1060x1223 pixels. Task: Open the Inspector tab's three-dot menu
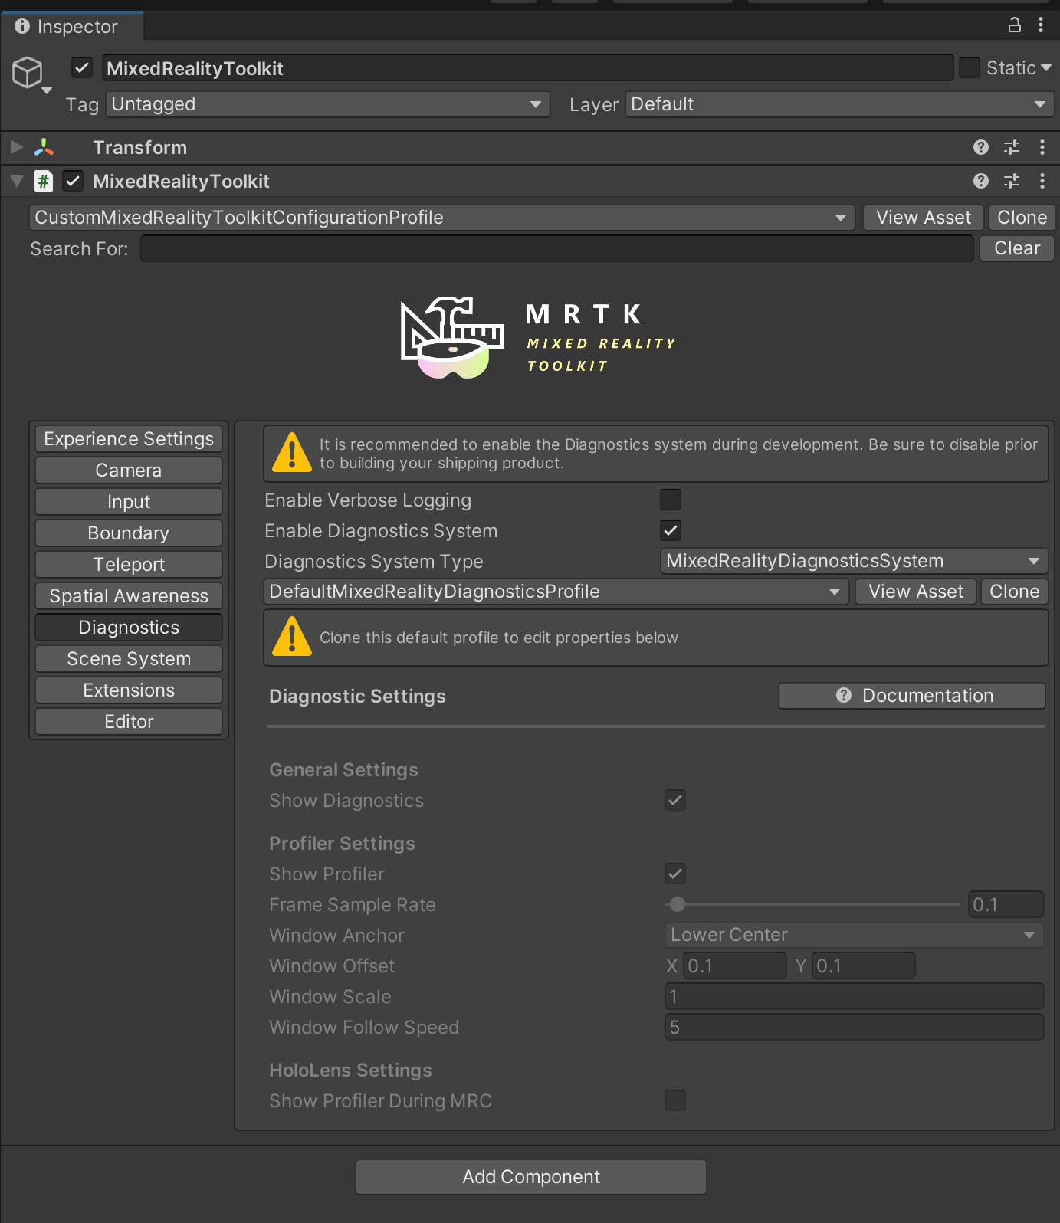pyautogui.click(x=1041, y=25)
